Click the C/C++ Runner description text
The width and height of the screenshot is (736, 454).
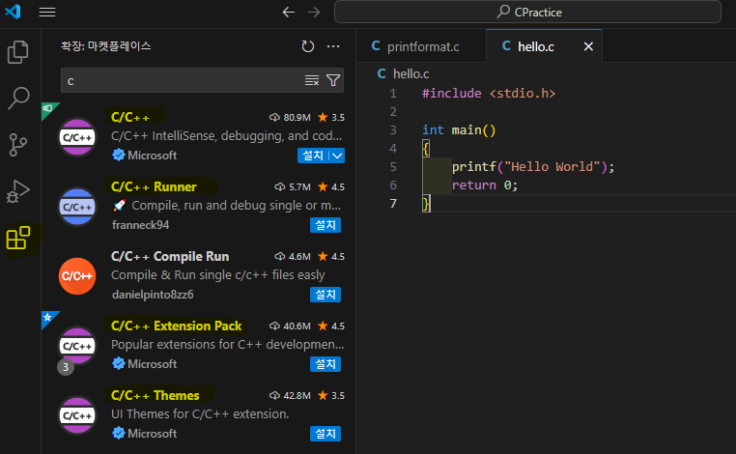click(x=227, y=205)
